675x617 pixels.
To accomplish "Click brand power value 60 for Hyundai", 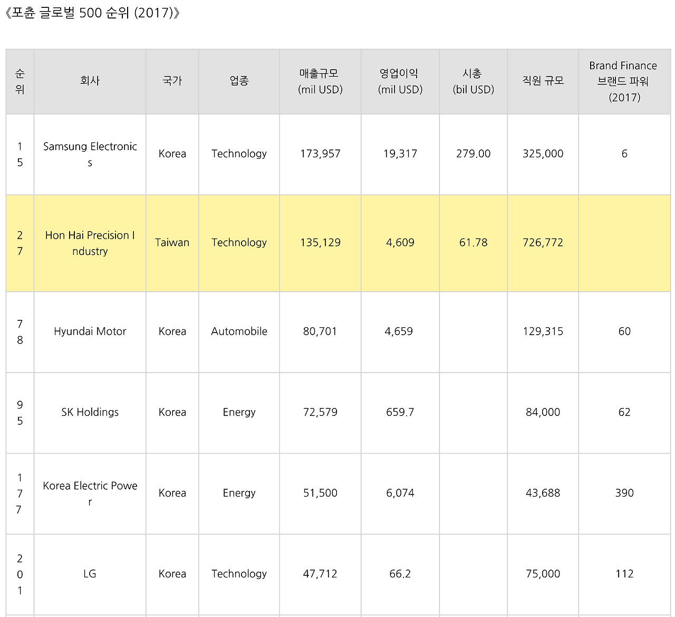I will pos(624,331).
